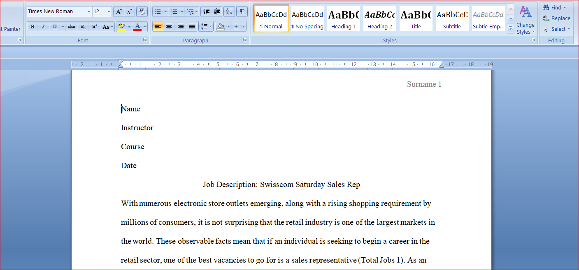The image size is (579, 270).
Task: Expand the Styles gallery
Action: pyautogui.click(x=511, y=28)
